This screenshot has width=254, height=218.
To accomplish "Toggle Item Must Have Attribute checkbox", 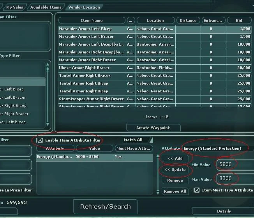I will pyautogui.click(x=197, y=190).
